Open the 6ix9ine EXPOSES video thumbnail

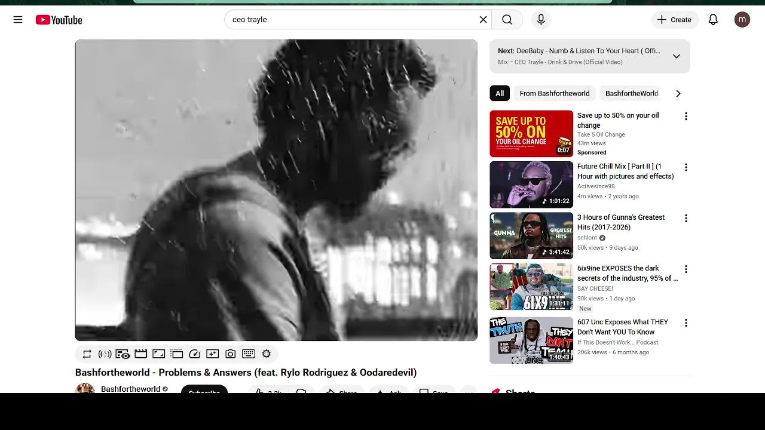pyautogui.click(x=531, y=287)
